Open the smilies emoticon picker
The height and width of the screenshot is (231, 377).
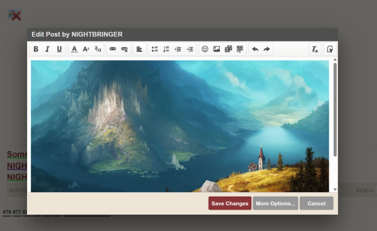click(205, 49)
